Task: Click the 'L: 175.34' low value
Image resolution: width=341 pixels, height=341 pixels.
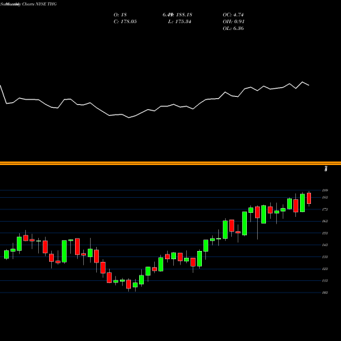Action: click(x=179, y=22)
